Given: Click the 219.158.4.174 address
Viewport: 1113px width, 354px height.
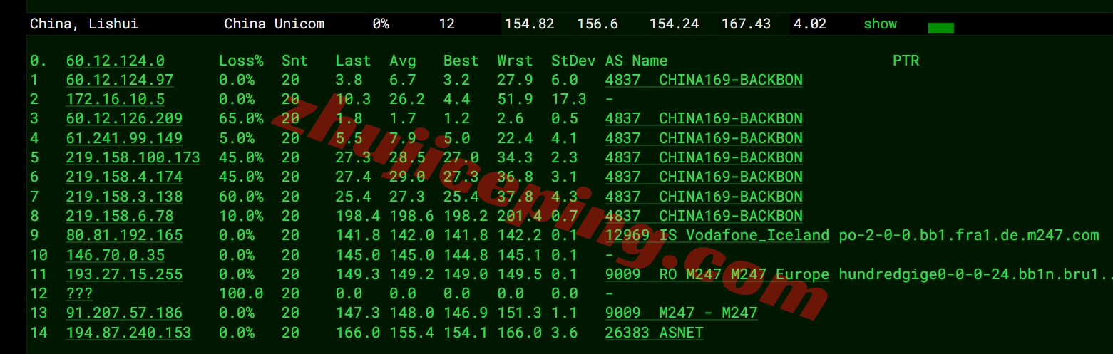Looking at the screenshot, I should (x=124, y=177).
